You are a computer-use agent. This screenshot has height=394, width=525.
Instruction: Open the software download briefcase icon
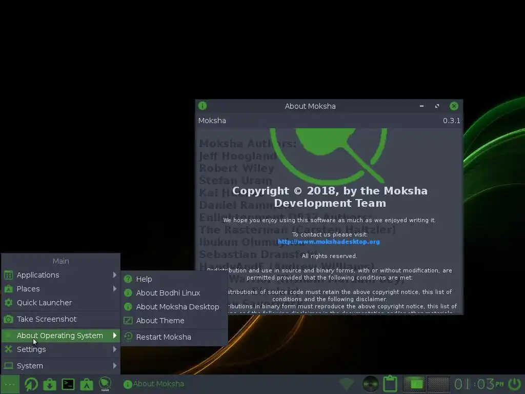coord(50,384)
